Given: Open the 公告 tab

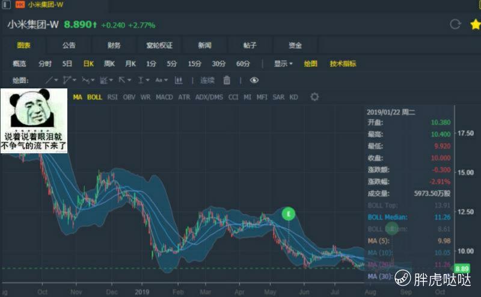Looking at the screenshot, I should pyautogui.click(x=69, y=46).
